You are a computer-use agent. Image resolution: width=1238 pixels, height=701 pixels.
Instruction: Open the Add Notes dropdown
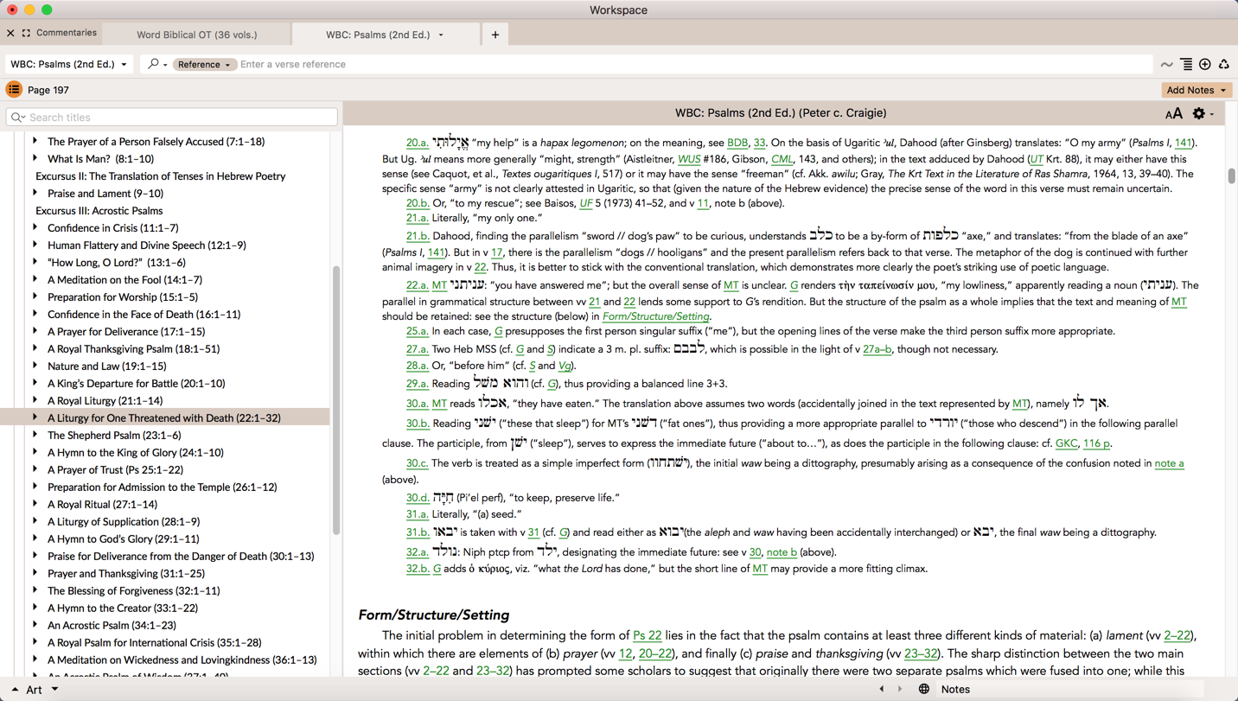click(1197, 90)
